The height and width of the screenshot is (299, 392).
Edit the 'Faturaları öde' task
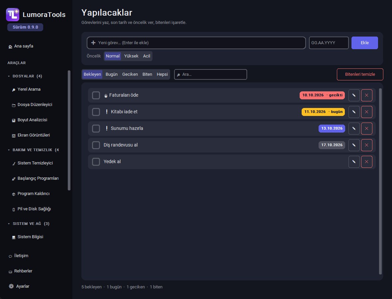pyautogui.click(x=354, y=95)
